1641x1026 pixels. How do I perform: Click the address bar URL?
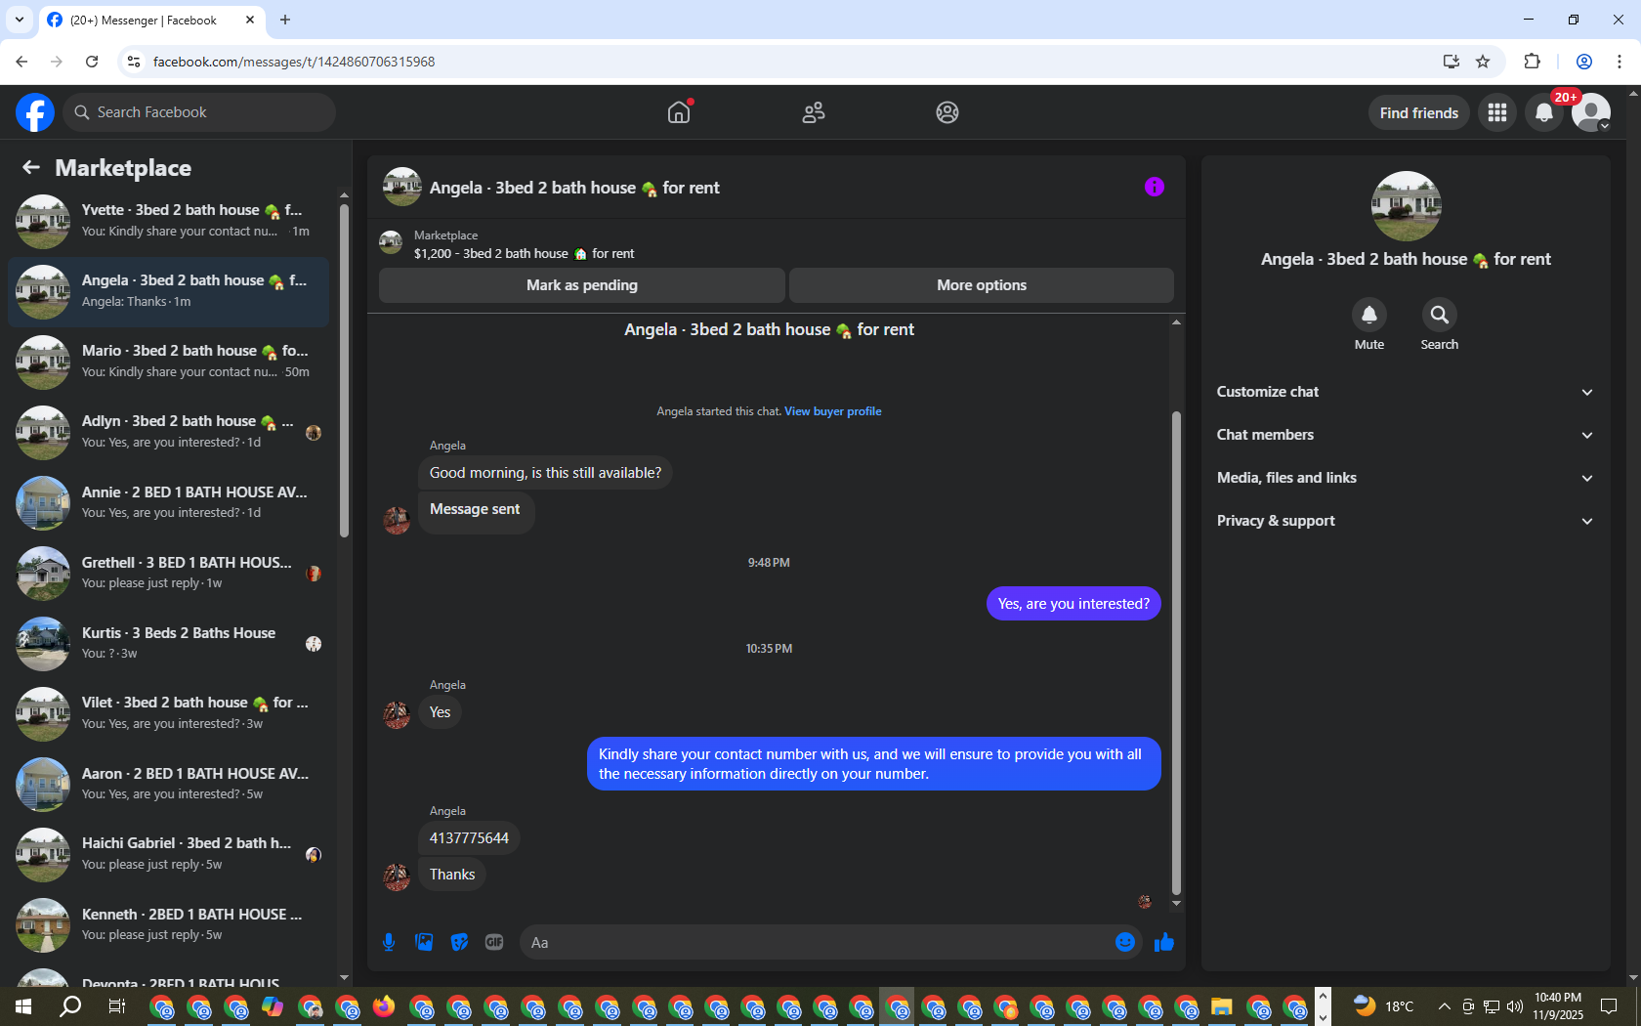click(x=294, y=62)
